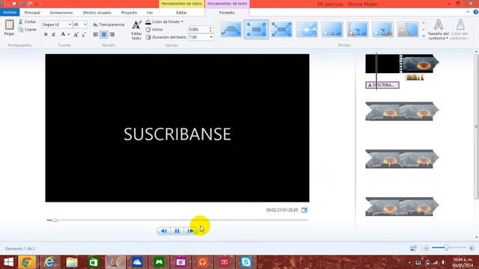479x269 pixels.
Task: Change thumbnail size icon in status bar
Action: [x=413, y=248]
